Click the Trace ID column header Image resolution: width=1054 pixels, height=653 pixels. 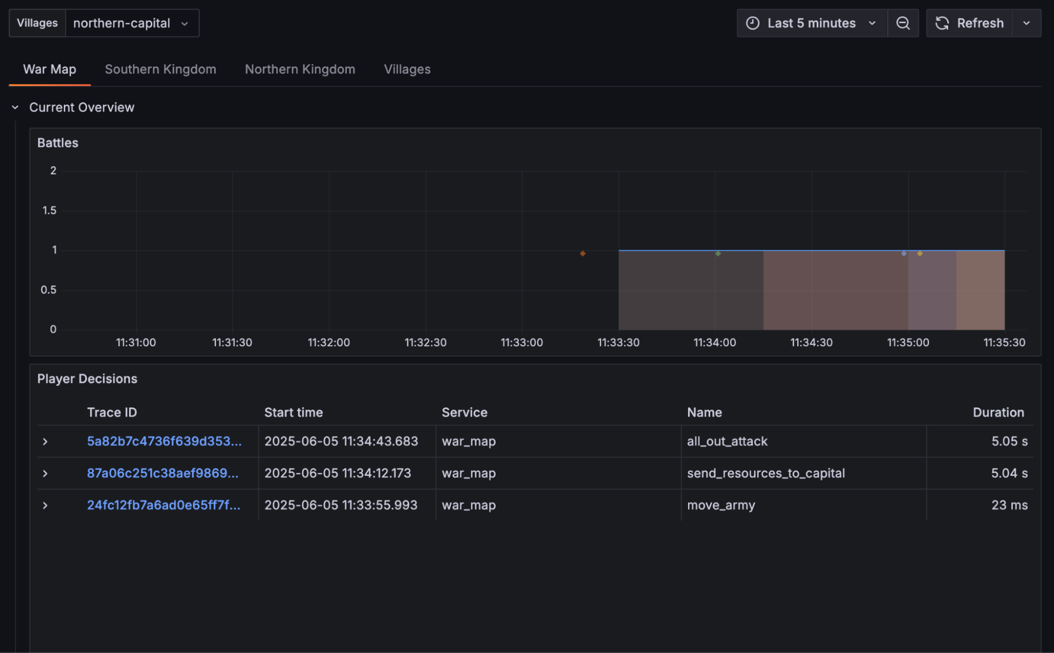[x=112, y=412]
